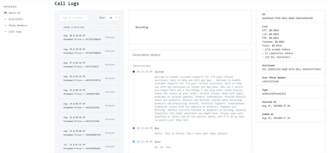Click the Outbound label on Aug. 19 05:00 AM call

110,133
